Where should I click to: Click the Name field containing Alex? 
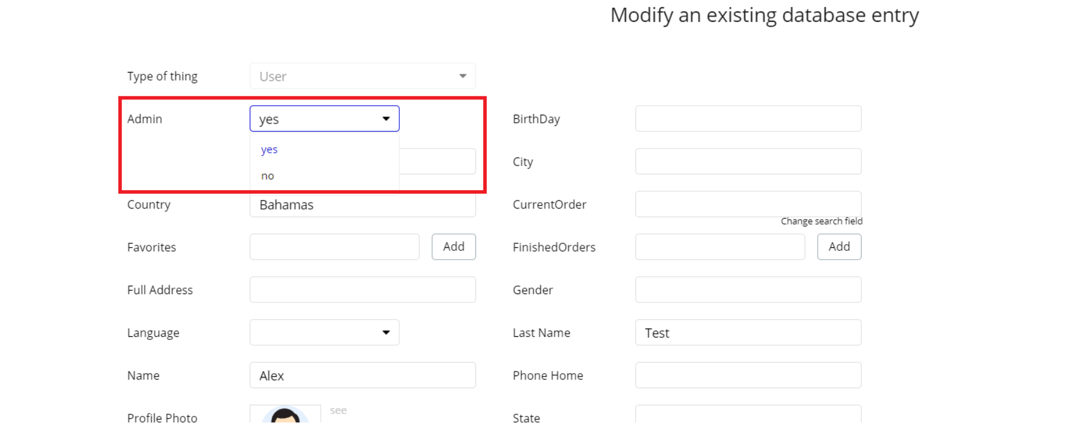click(362, 376)
